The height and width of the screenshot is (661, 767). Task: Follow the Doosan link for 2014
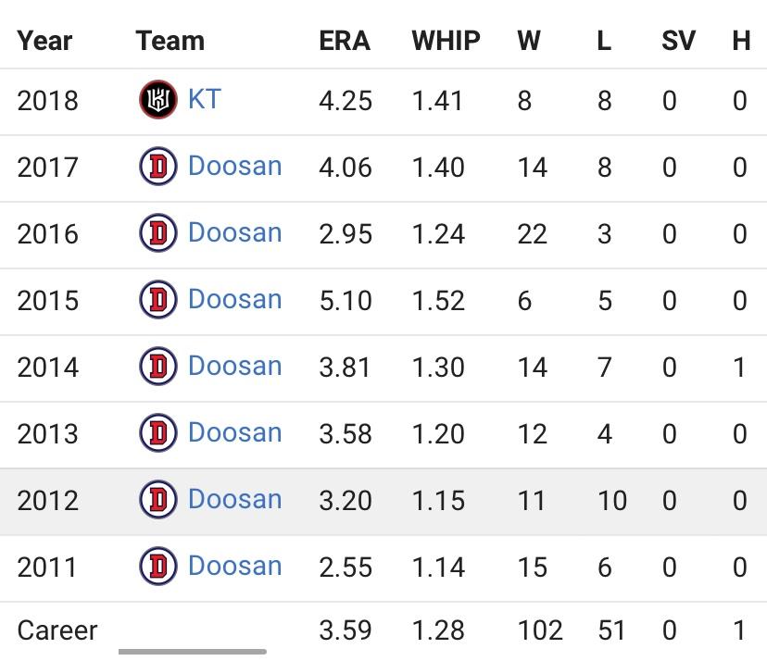(234, 367)
